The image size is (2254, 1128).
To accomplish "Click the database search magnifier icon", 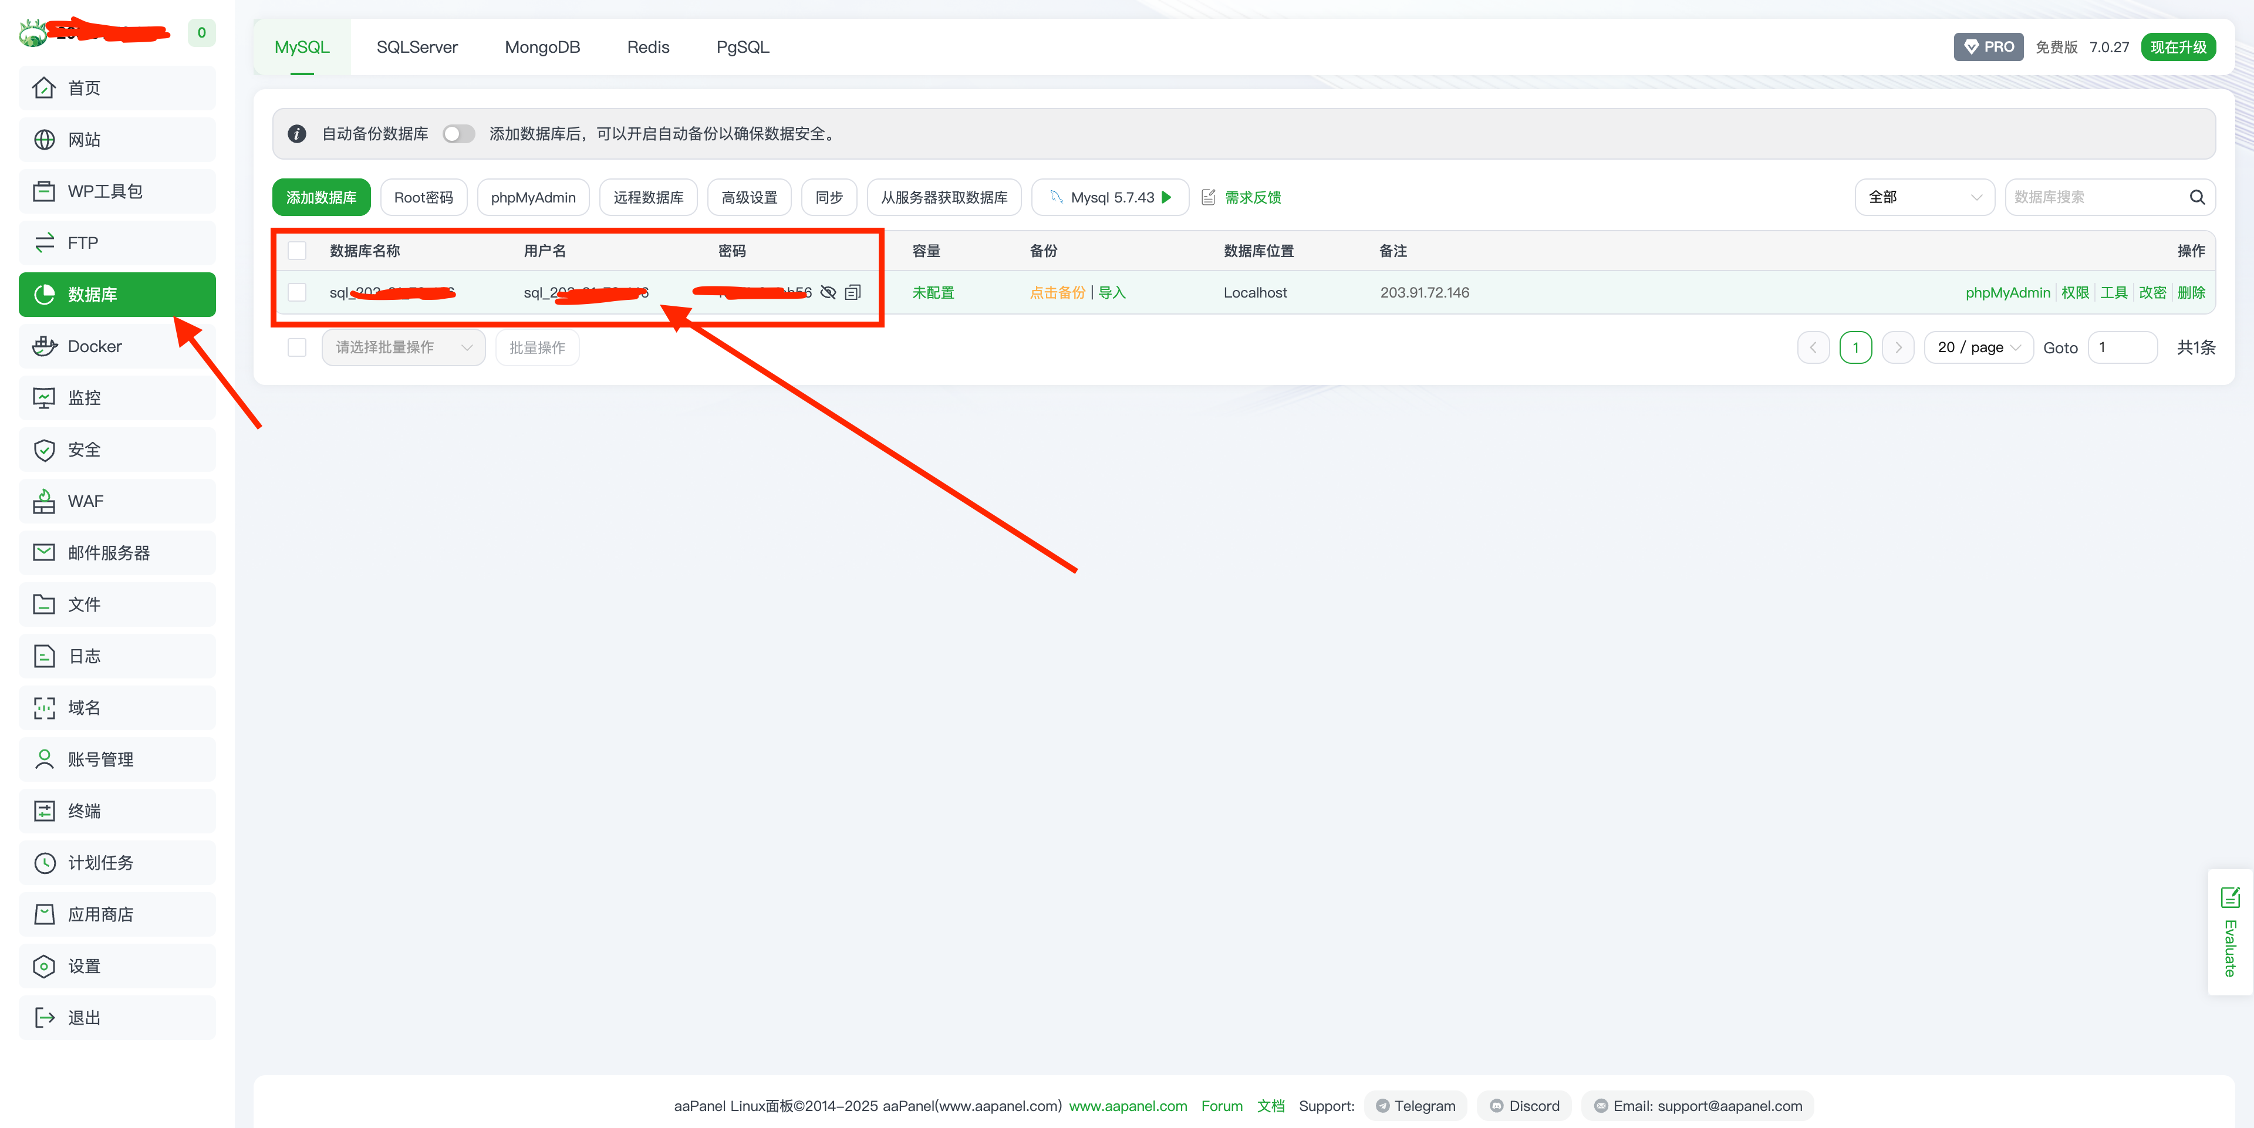I will (x=2196, y=197).
